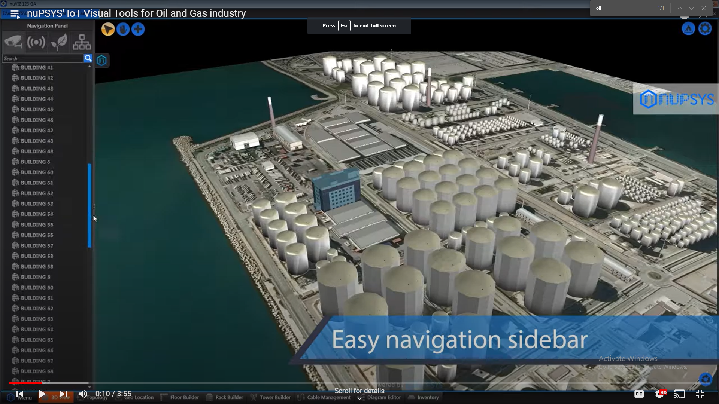The image size is (719, 404).
Task: Click the list scroll-up arrow
Action: tap(90, 67)
